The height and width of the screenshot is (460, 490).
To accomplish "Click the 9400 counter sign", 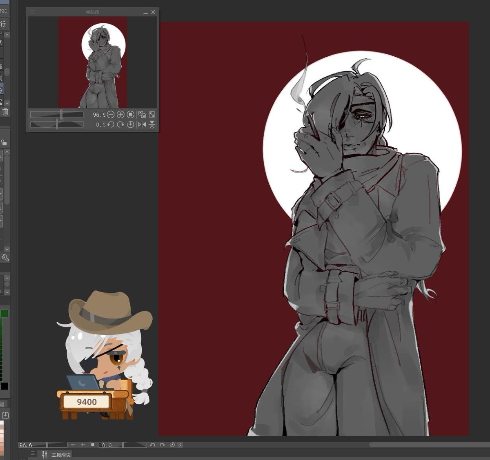I will [87, 402].
